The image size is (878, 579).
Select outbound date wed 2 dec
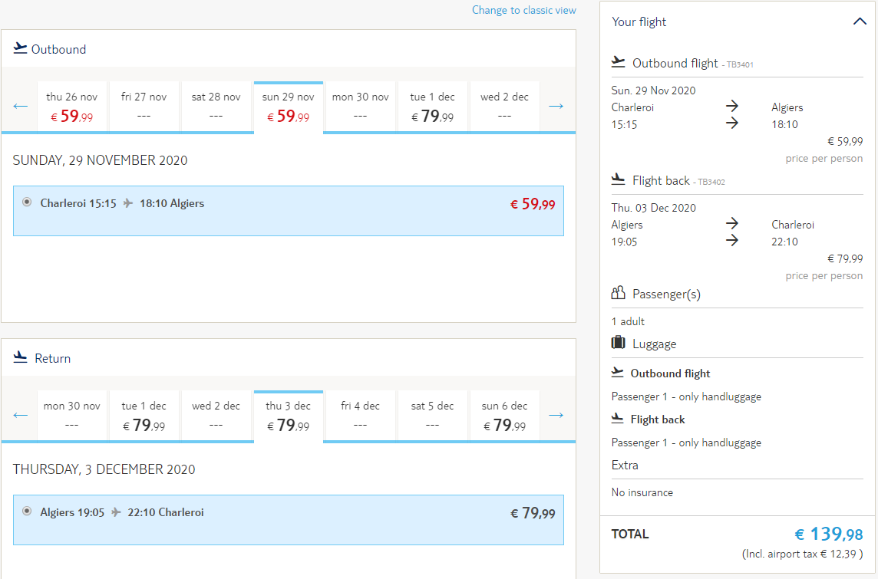pyautogui.click(x=504, y=107)
